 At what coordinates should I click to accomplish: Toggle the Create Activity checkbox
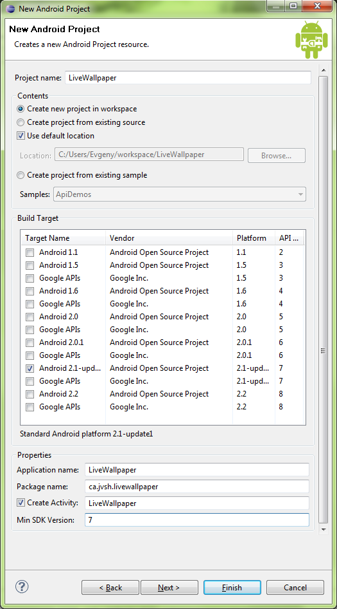coord(21,503)
